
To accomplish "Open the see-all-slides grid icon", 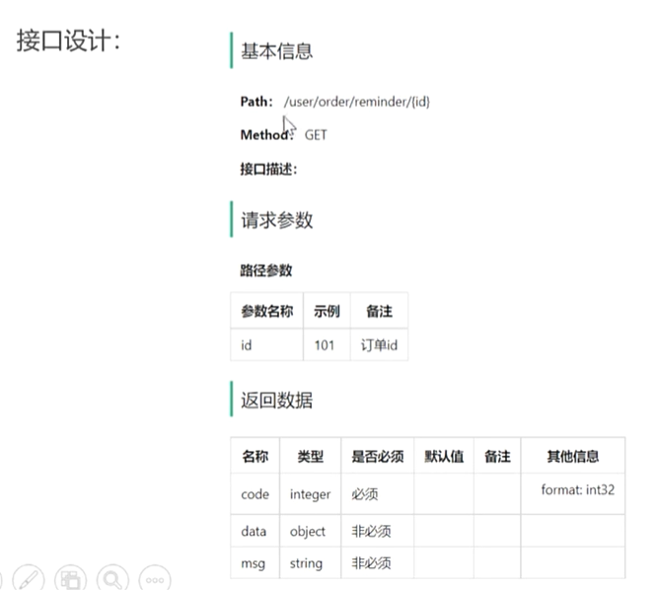I will (70, 580).
